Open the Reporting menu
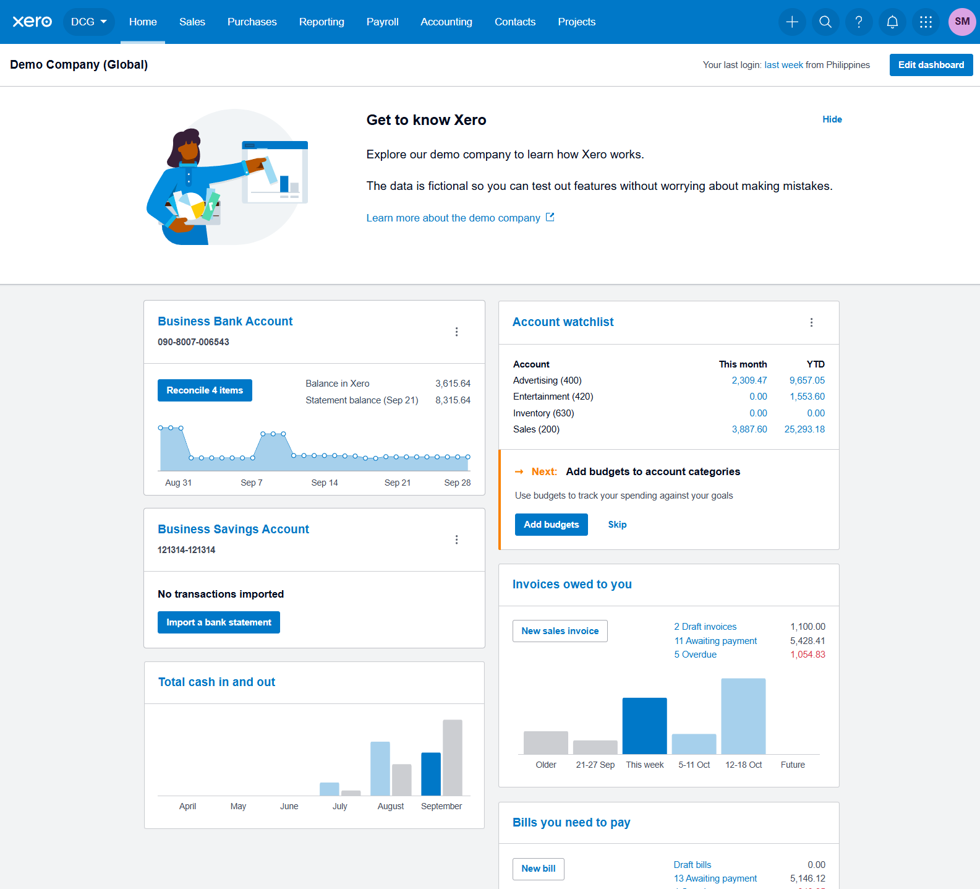The image size is (980, 889). [322, 22]
